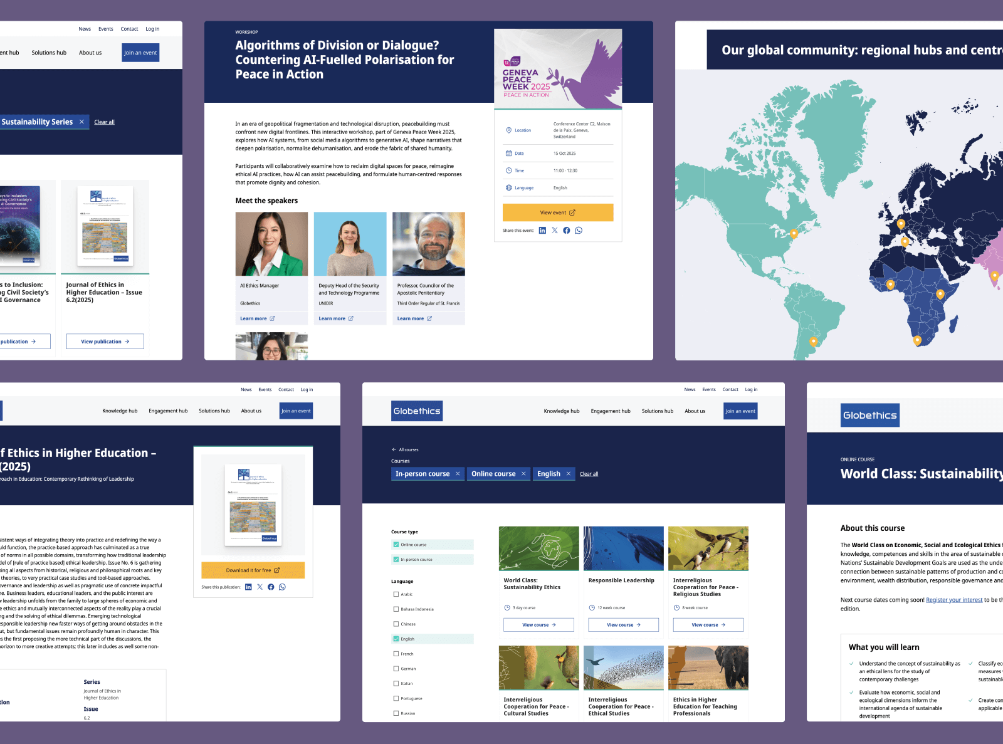This screenshot has width=1003, height=744.
Task: Check the French language checkbox
Action: (x=396, y=653)
